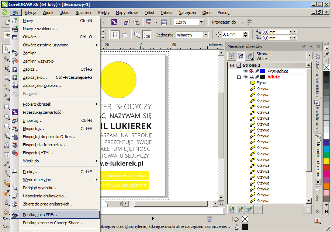Open the Efekty menu
The image size is (332, 232).
click(104, 13)
